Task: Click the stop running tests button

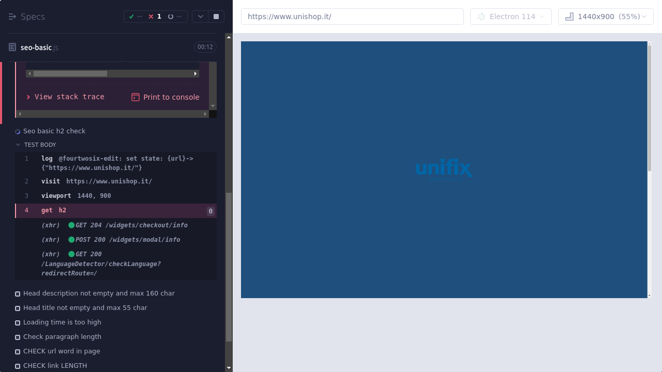Action: pos(216,17)
